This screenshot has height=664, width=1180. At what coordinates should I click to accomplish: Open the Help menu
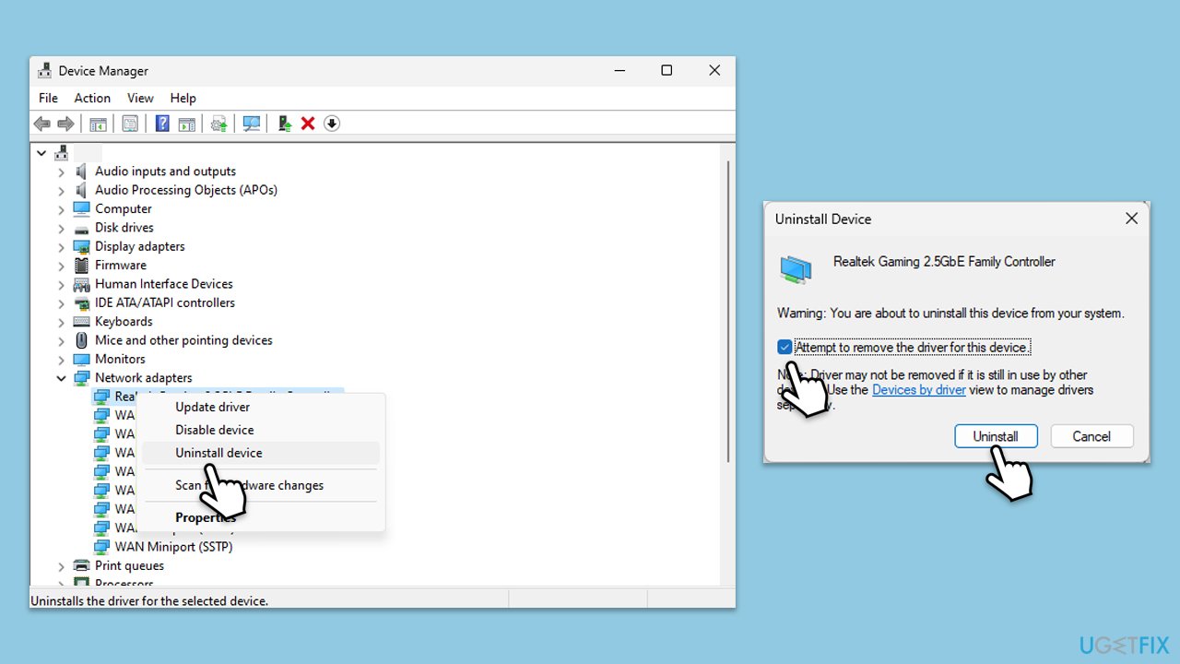coord(183,98)
